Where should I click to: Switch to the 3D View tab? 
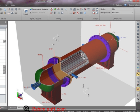pos(20,108)
